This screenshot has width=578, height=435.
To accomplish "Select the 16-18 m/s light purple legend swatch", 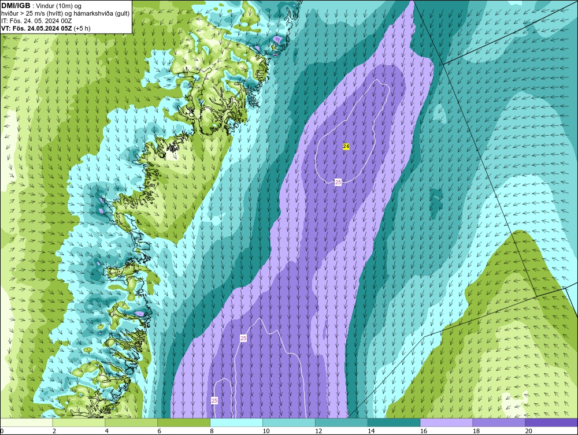I will 446,422.
